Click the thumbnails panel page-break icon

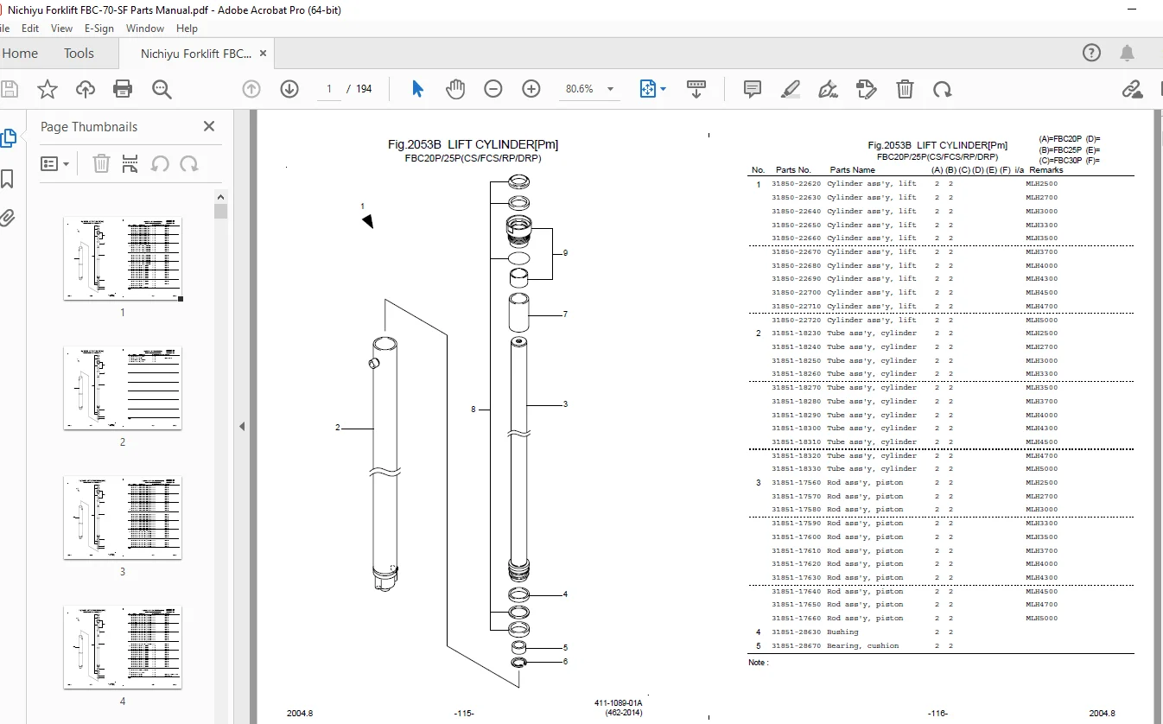point(130,163)
